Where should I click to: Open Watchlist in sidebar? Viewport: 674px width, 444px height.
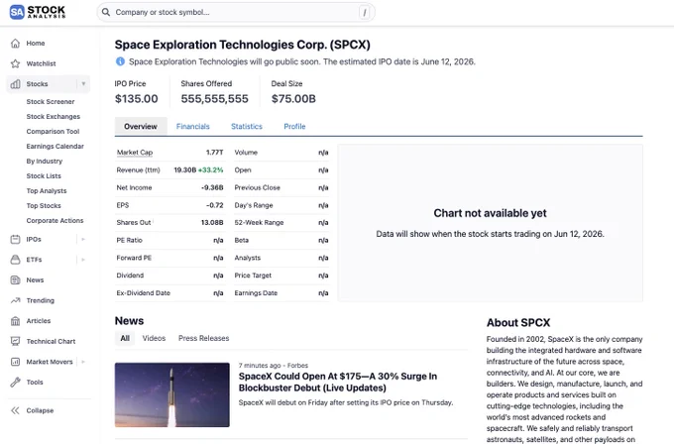pos(42,63)
